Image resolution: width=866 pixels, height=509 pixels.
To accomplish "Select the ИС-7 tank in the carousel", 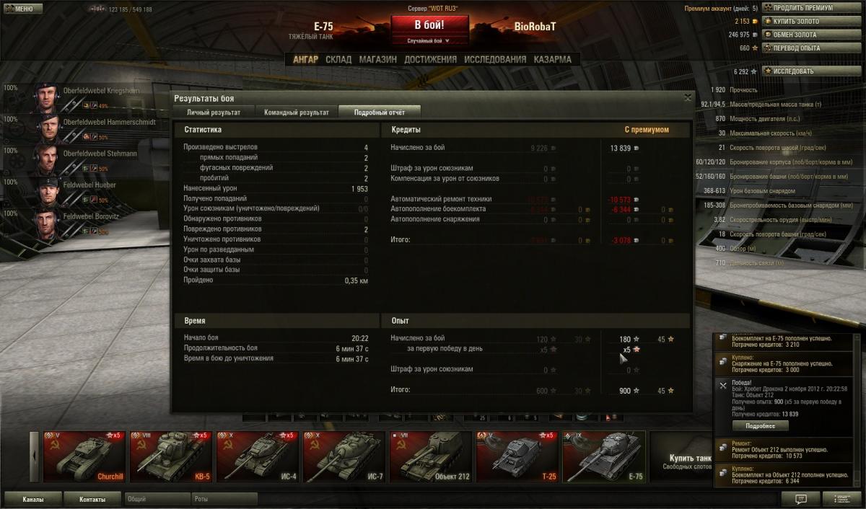I will click(x=344, y=457).
